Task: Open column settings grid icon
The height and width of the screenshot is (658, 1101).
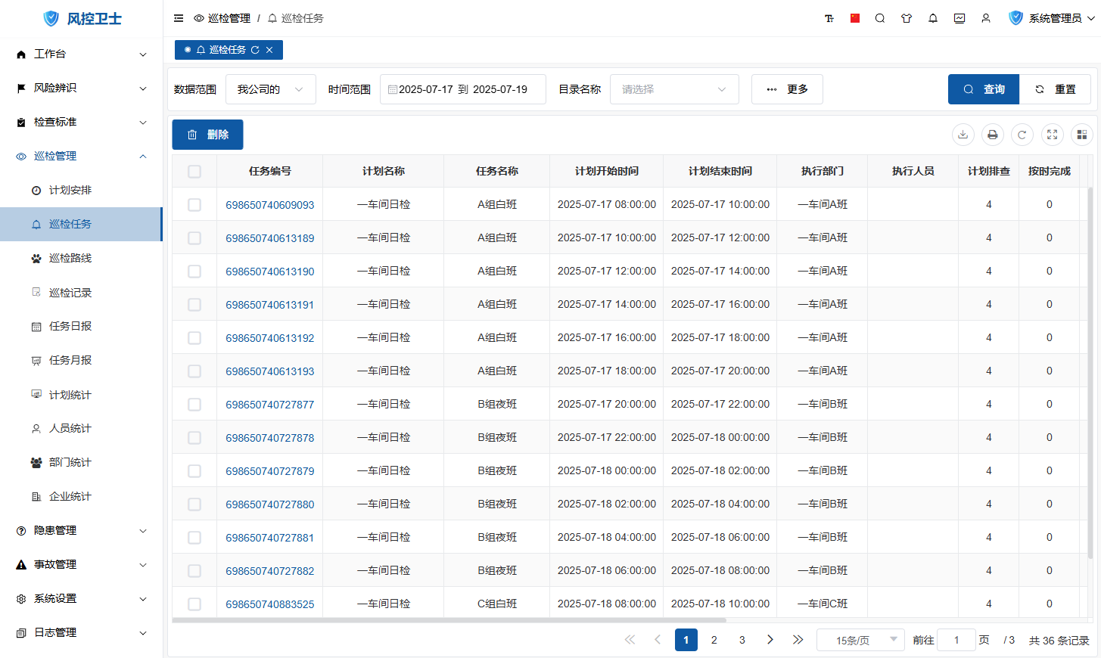Action: click(1081, 135)
